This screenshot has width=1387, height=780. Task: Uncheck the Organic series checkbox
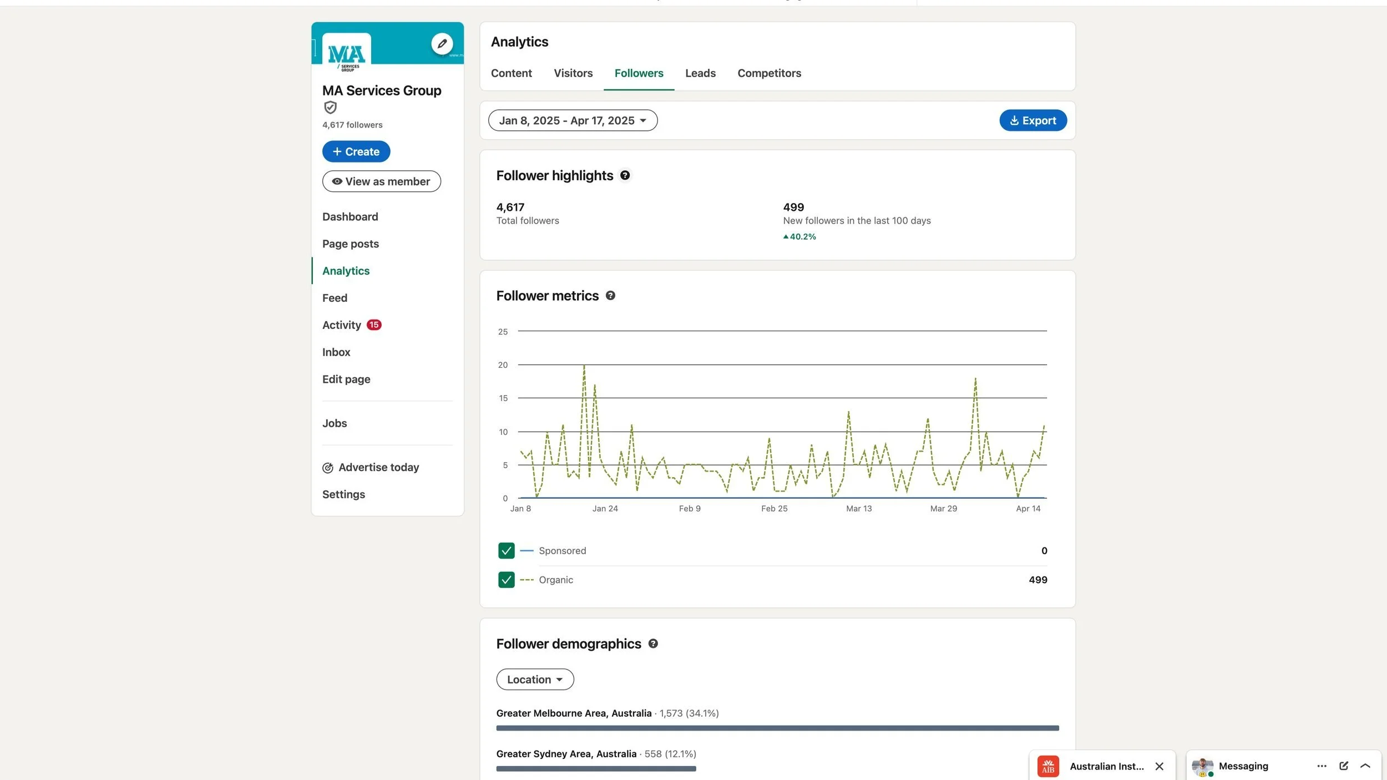pyautogui.click(x=506, y=580)
